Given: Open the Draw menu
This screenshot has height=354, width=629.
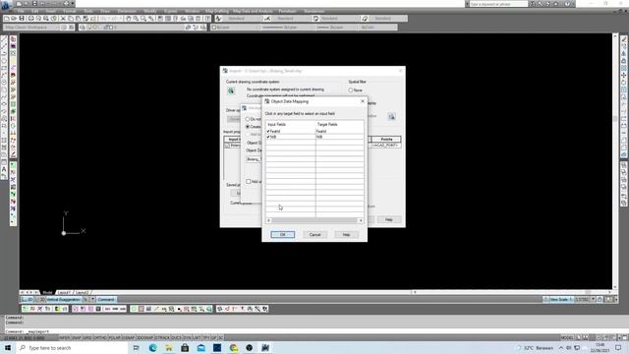Looking at the screenshot, I should point(105,11).
